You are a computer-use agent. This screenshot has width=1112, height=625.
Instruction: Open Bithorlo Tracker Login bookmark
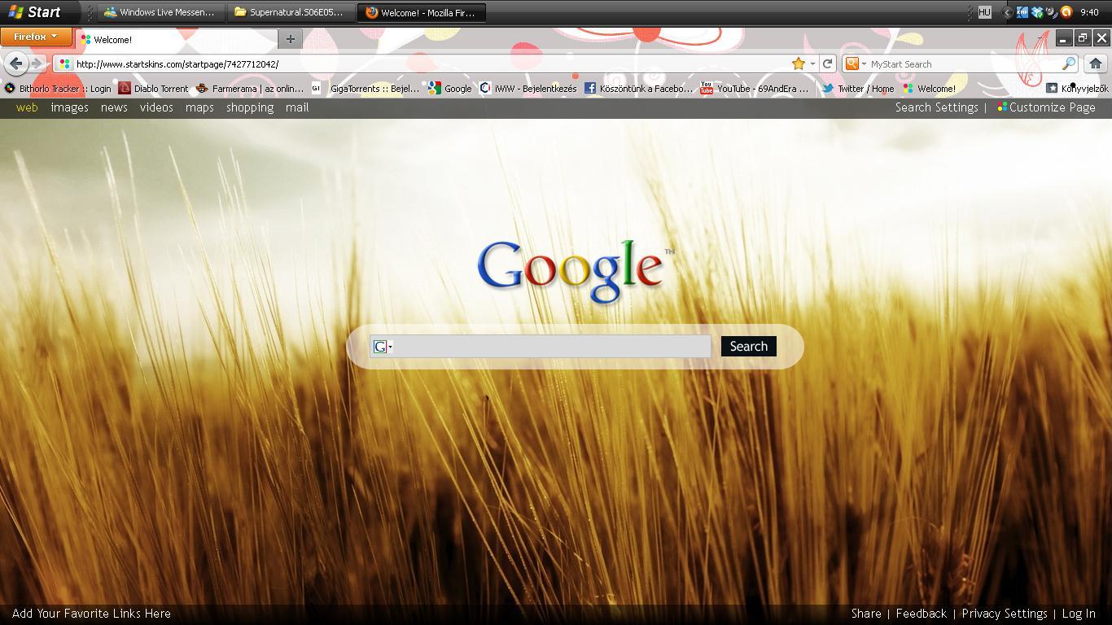point(57,88)
